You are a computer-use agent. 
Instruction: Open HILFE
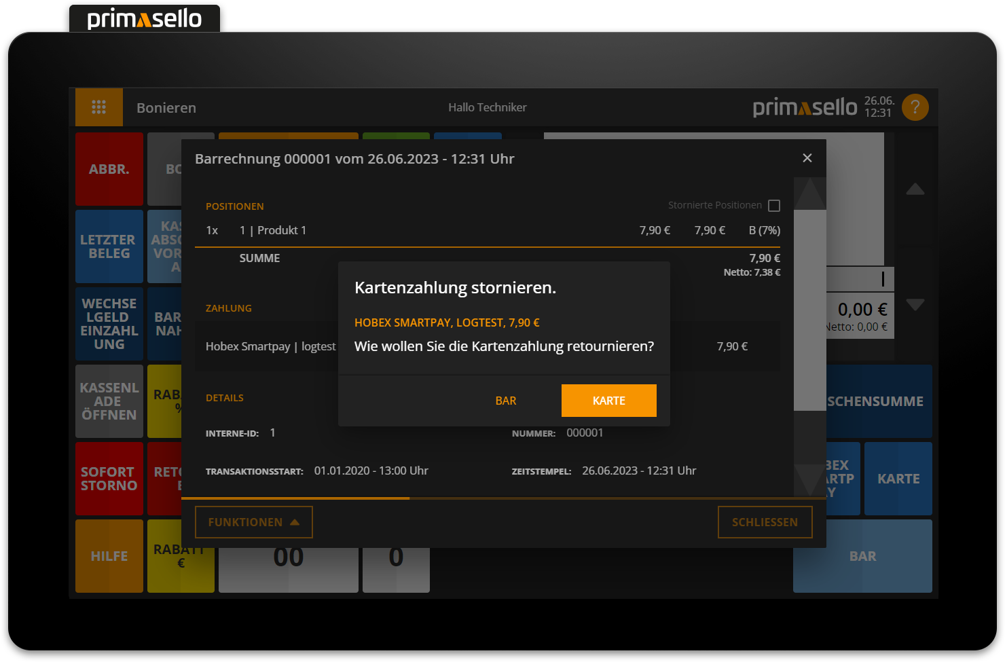[109, 555]
